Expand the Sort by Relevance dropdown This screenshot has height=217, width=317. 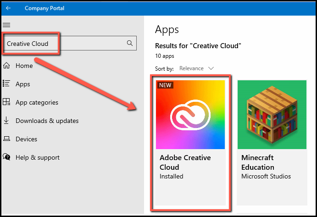[196, 68]
